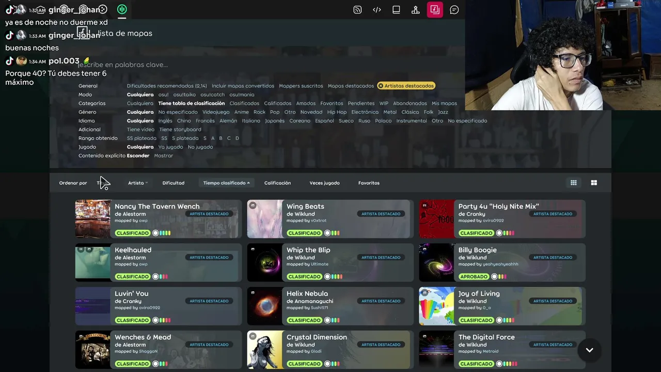
Task: Choose Japonés language filter
Action: [x=275, y=121]
